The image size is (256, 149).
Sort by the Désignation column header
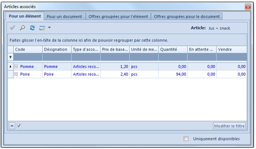tap(57, 50)
